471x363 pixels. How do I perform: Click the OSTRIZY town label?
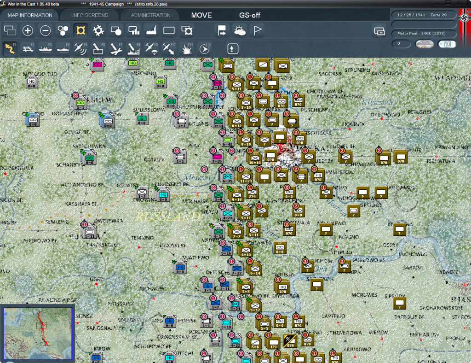pyautogui.click(x=154, y=159)
